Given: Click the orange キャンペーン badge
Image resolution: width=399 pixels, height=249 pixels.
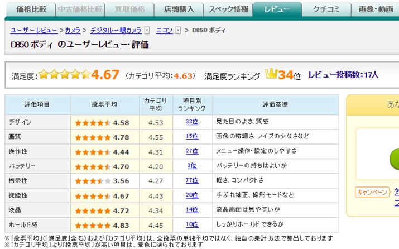Looking at the screenshot, I should pyautogui.click(x=372, y=193).
